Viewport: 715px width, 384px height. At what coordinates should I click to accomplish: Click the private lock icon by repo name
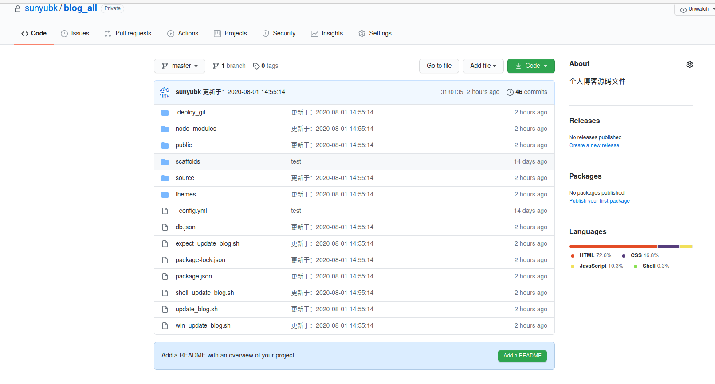pos(18,9)
